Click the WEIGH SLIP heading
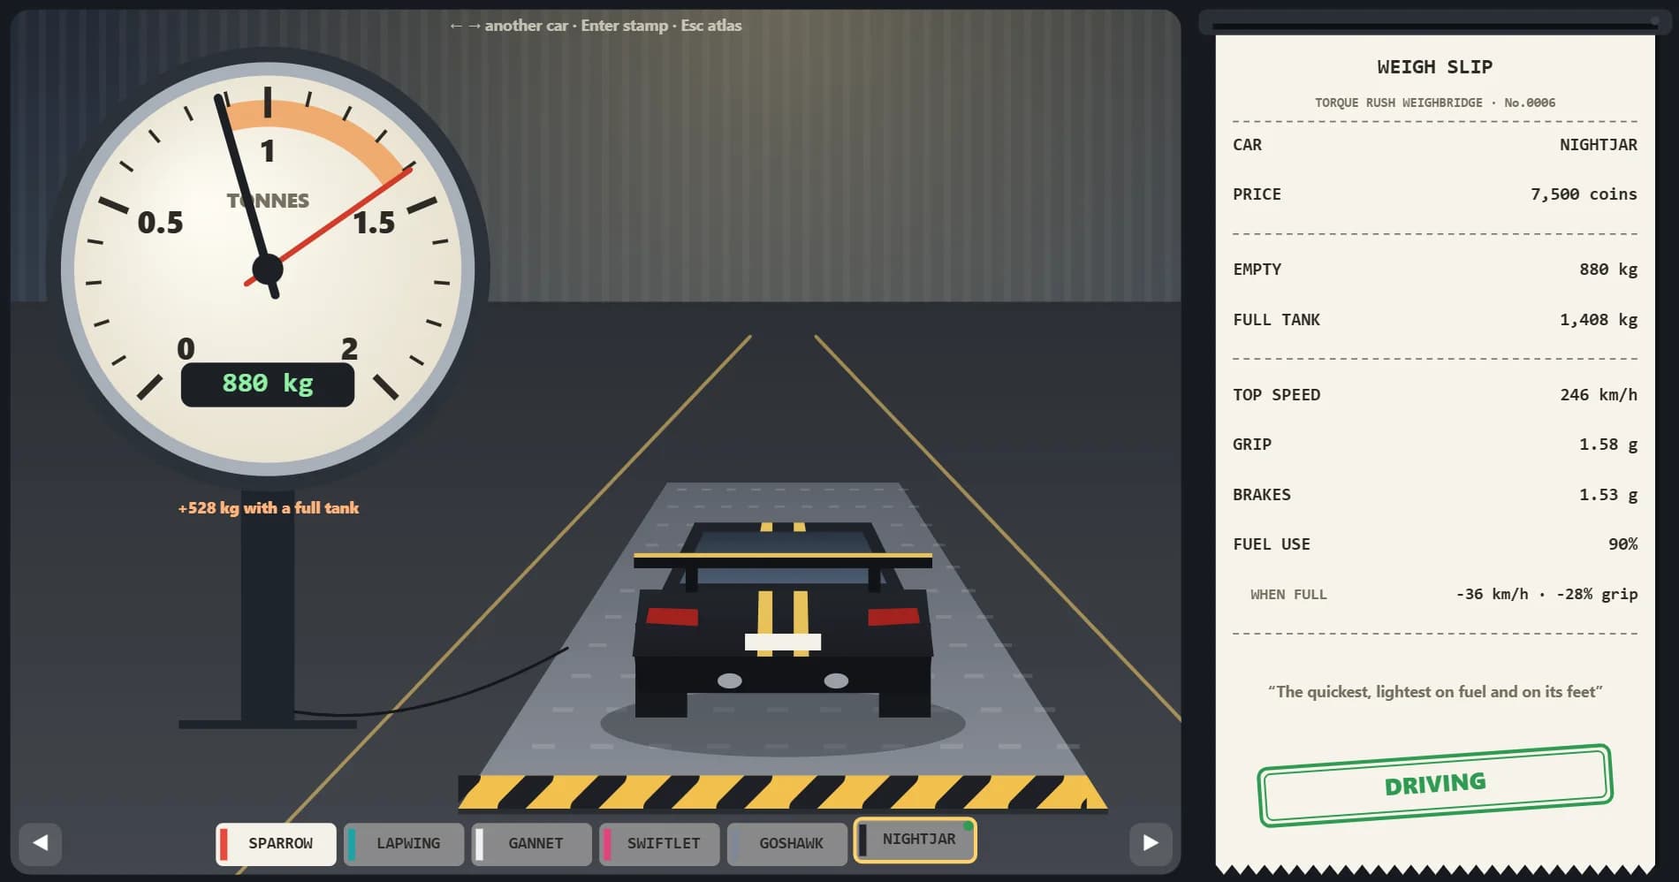This screenshot has height=882, width=1679. coord(1435,67)
